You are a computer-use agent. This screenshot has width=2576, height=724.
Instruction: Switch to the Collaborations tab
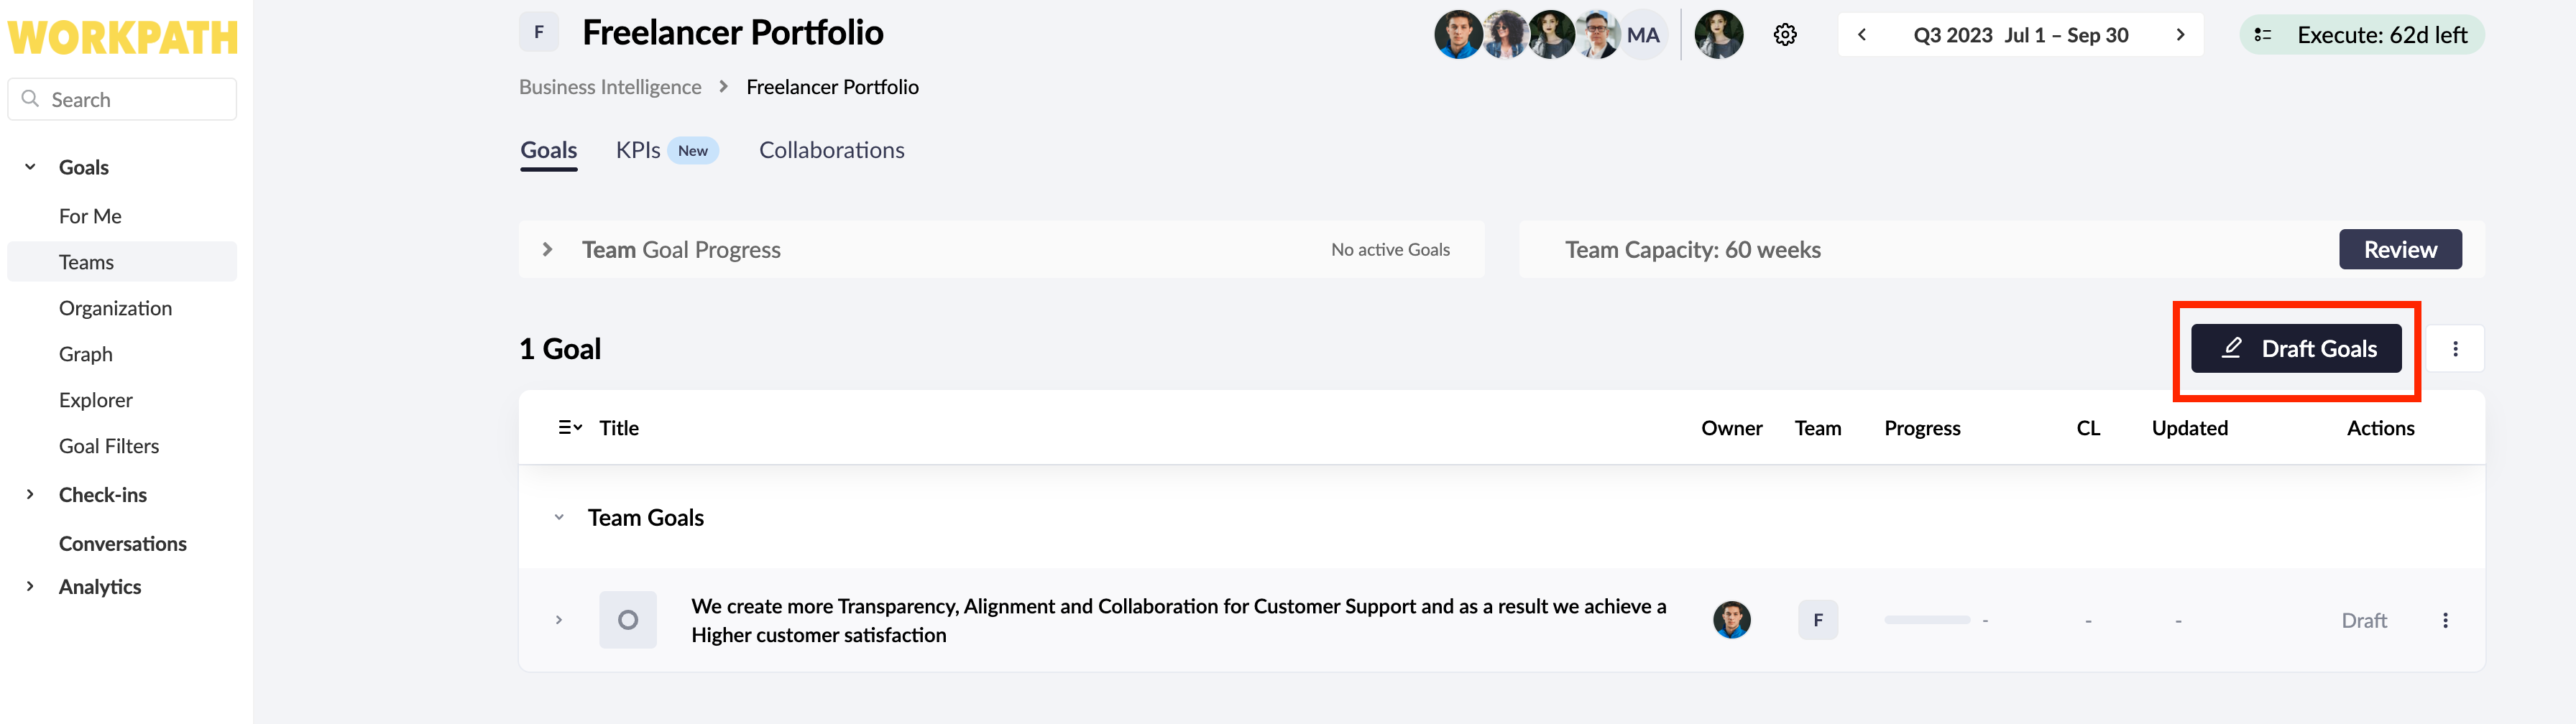[832, 150]
